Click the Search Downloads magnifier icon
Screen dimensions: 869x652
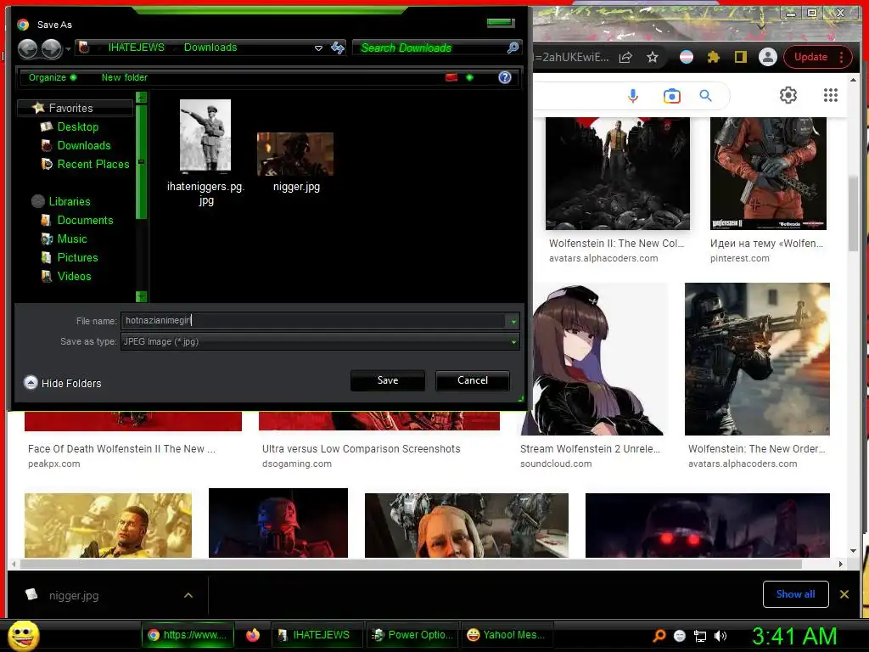(513, 48)
